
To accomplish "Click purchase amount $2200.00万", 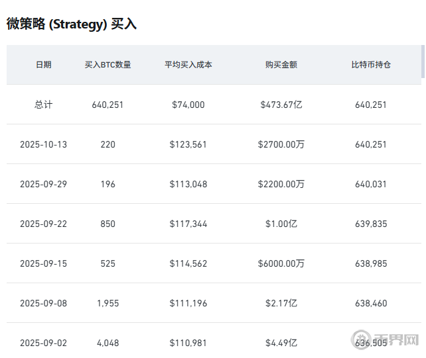I will coord(281,184).
